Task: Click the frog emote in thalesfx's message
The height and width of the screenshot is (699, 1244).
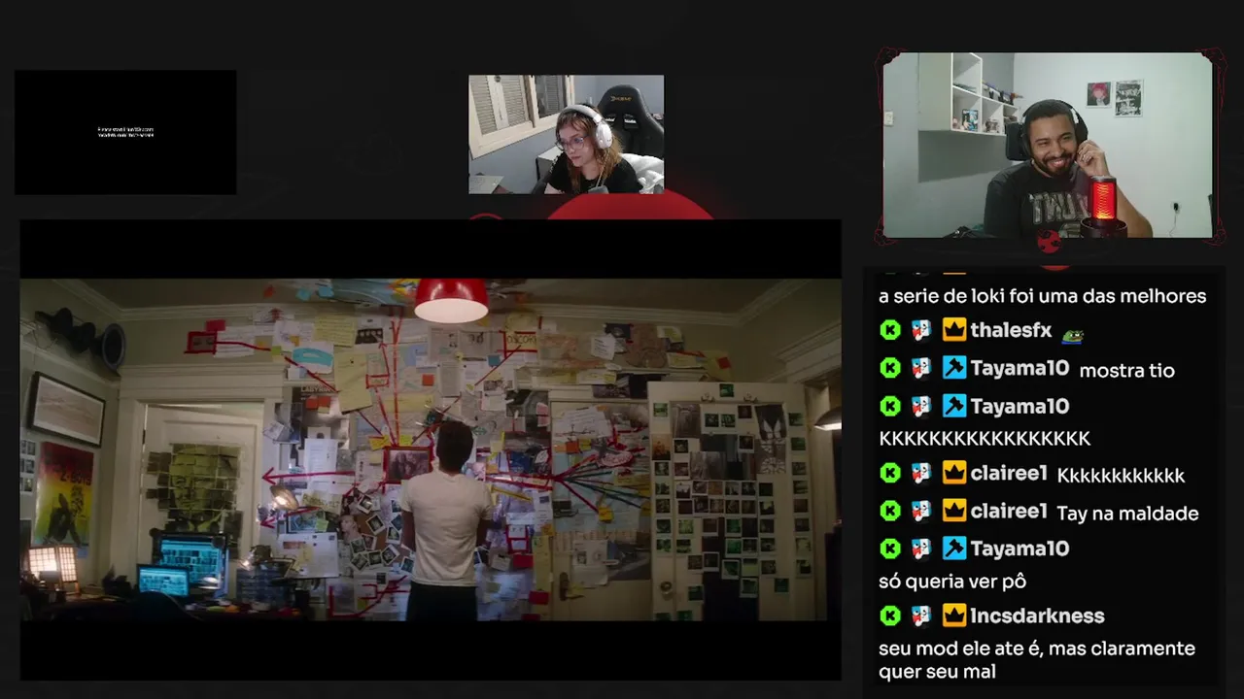Action: [x=1072, y=335]
